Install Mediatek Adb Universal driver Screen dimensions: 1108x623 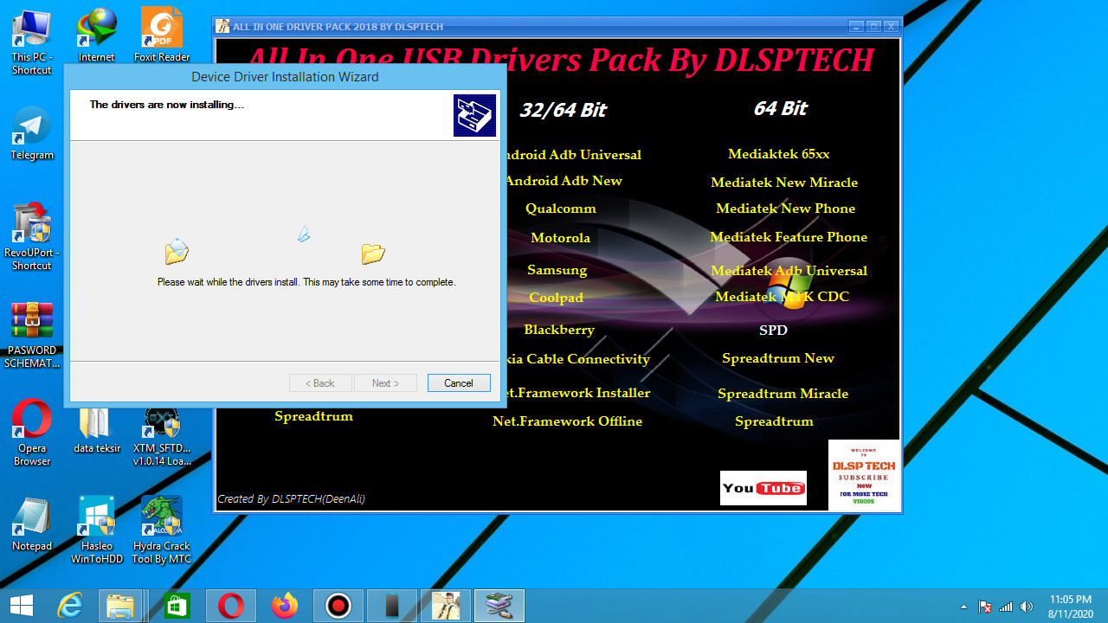pos(789,271)
